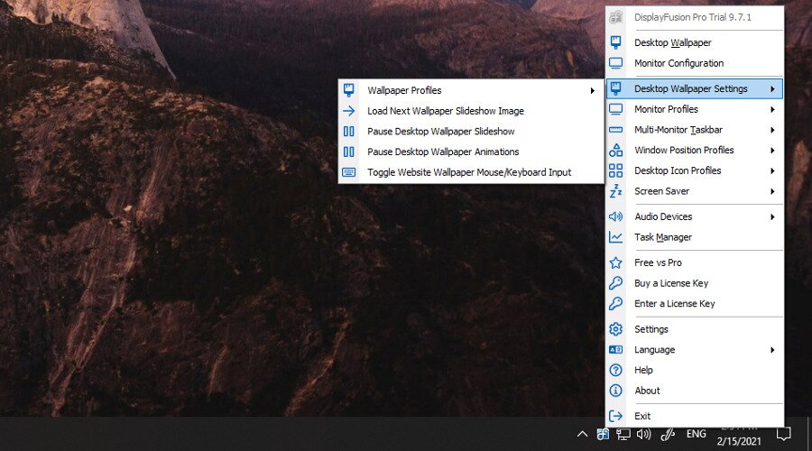
Task: Click the Audio Devices speaker icon
Action: coord(615,216)
